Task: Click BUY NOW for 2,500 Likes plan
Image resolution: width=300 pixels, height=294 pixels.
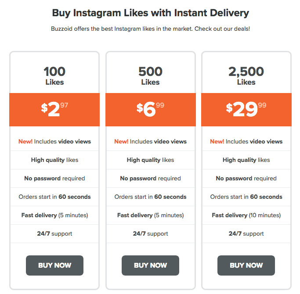Action: click(x=246, y=265)
